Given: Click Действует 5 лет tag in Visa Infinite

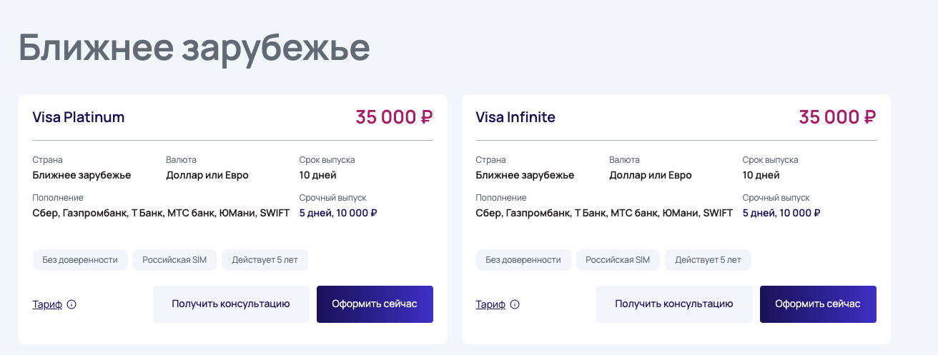Looking at the screenshot, I should 708,260.
